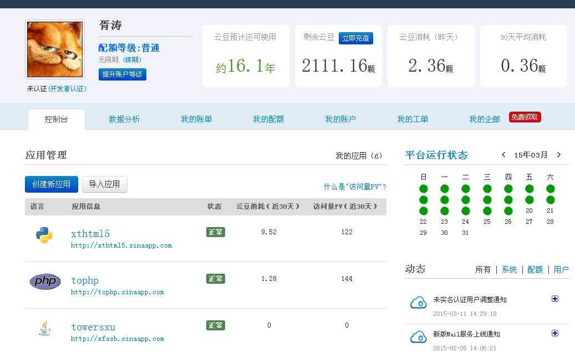
Task: Click 新版Mail服务上线通知 title
Action: (x=466, y=334)
